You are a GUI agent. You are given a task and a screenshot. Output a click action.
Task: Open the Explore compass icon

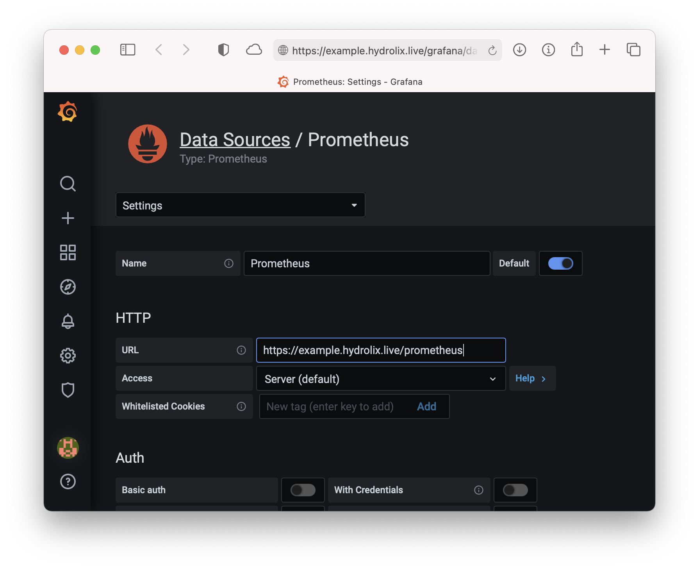coord(68,287)
